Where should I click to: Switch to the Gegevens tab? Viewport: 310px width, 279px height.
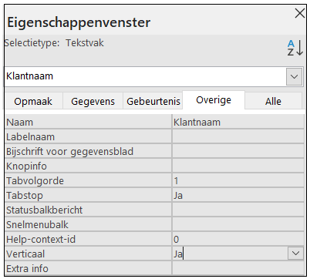93,101
